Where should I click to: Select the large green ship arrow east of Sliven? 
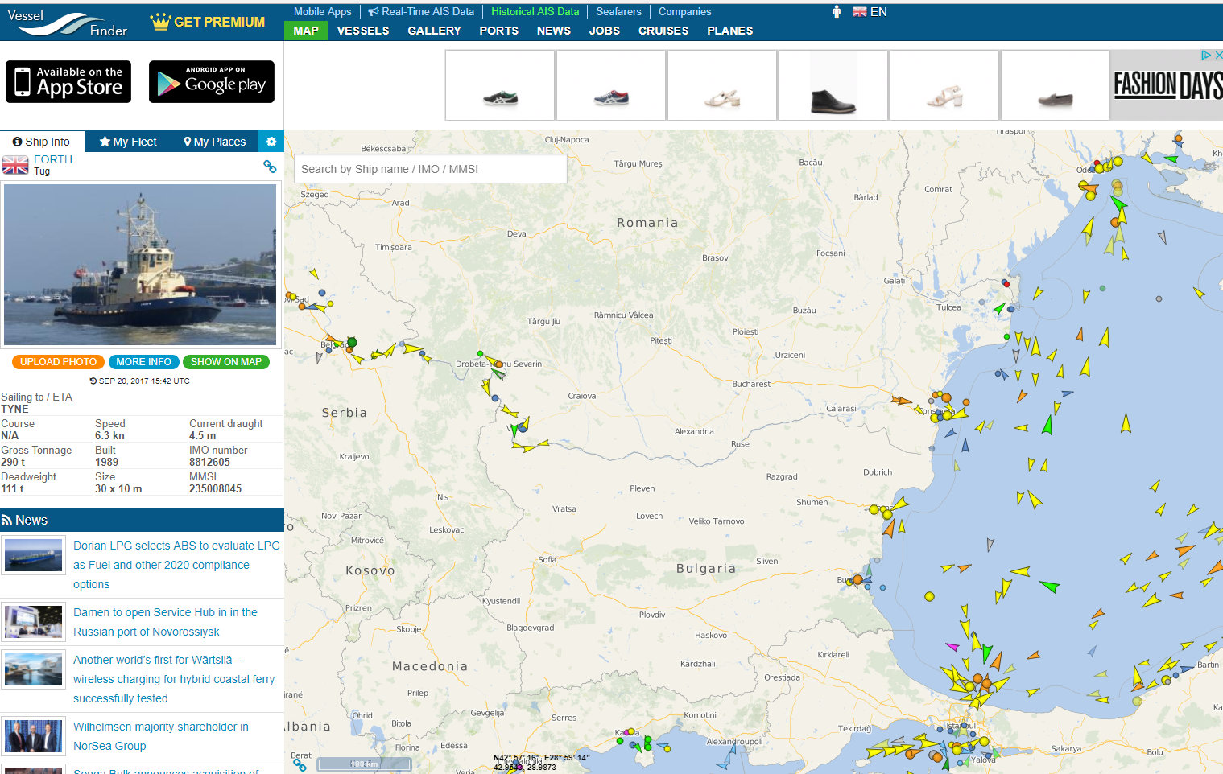(x=1049, y=587)
